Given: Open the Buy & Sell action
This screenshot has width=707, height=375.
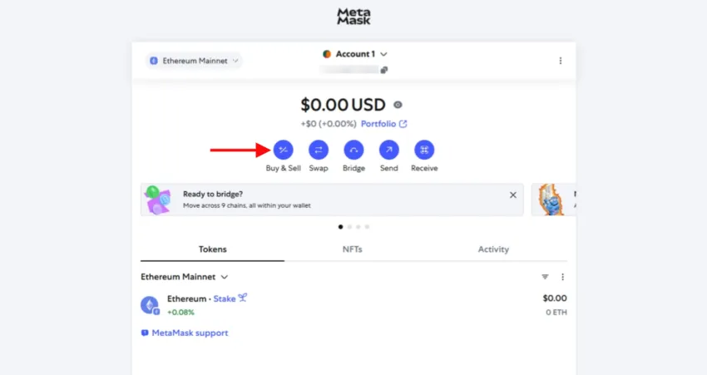Looking at the screenshot, I should (x=283, y=150).
